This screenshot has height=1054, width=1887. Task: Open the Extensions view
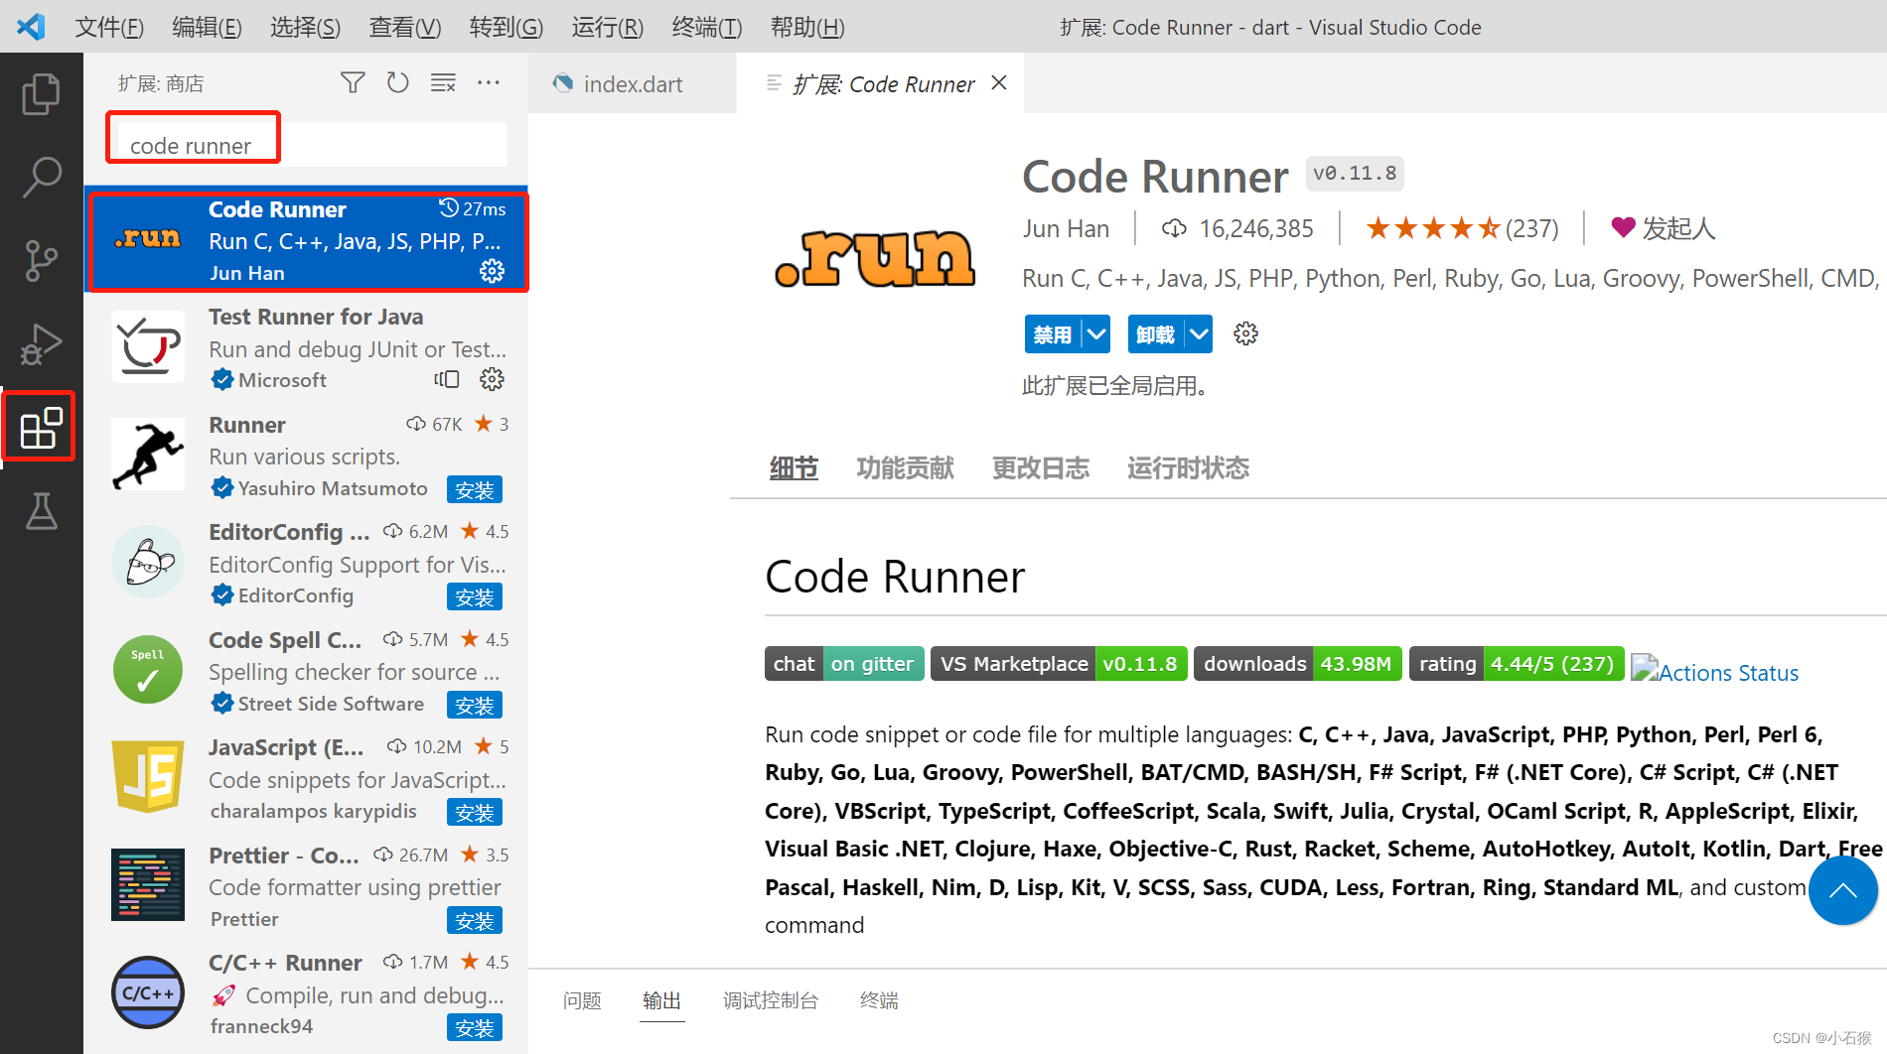[41, 428]
